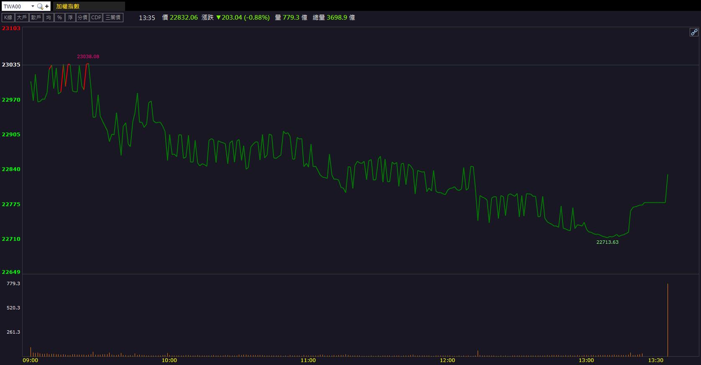Image resolution: width=701 pixels, height=365 pixels.
Task: Click the 22905 price axis label
Action: (x=11, y=135)
